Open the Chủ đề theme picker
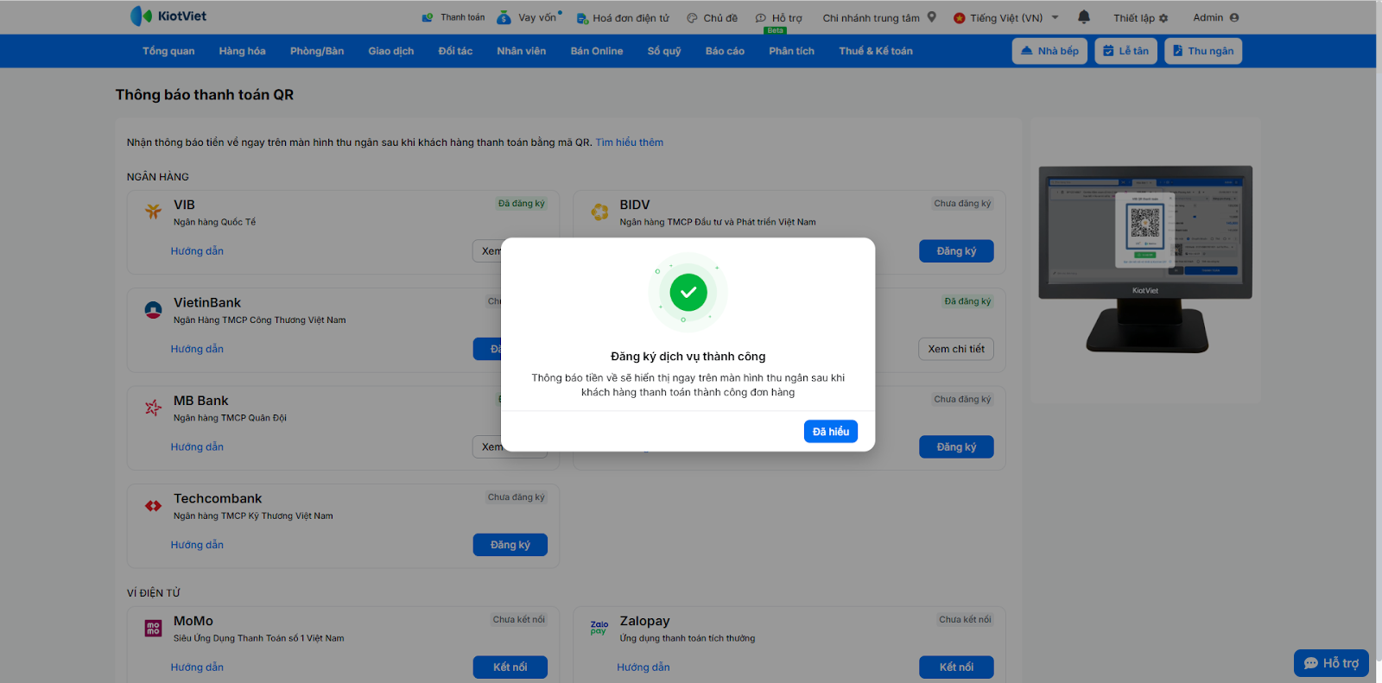Viewport: 1382px width, 683px height. (x=712, y=18)
